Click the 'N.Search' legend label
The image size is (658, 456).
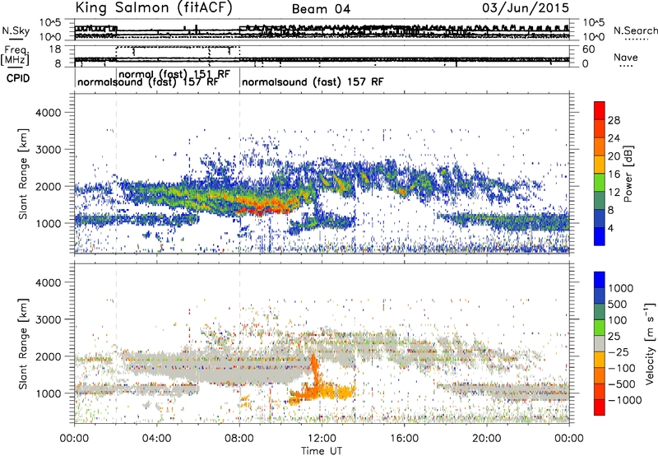click(635, 30)
